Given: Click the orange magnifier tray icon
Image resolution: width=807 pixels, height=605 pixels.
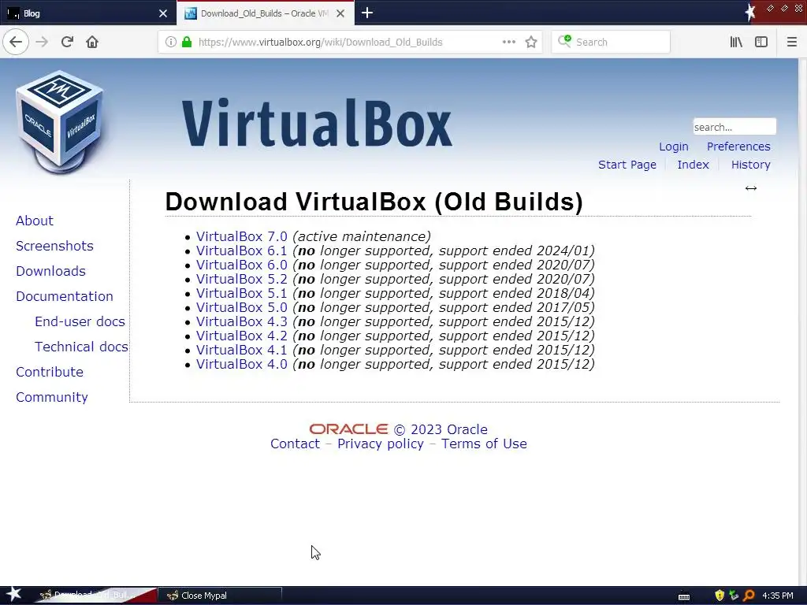Looking at the screenshot, I should pyautogui.click(x=749, y=596).
